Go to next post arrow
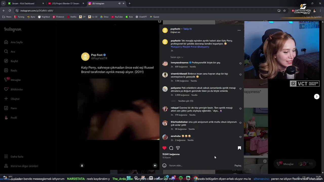Screen dimensions: 324x182 tap(317, 97)
